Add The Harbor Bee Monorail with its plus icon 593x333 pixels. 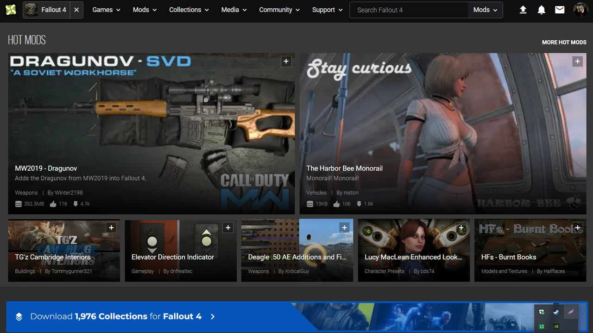pyautogui.click(x=577, y=62)
